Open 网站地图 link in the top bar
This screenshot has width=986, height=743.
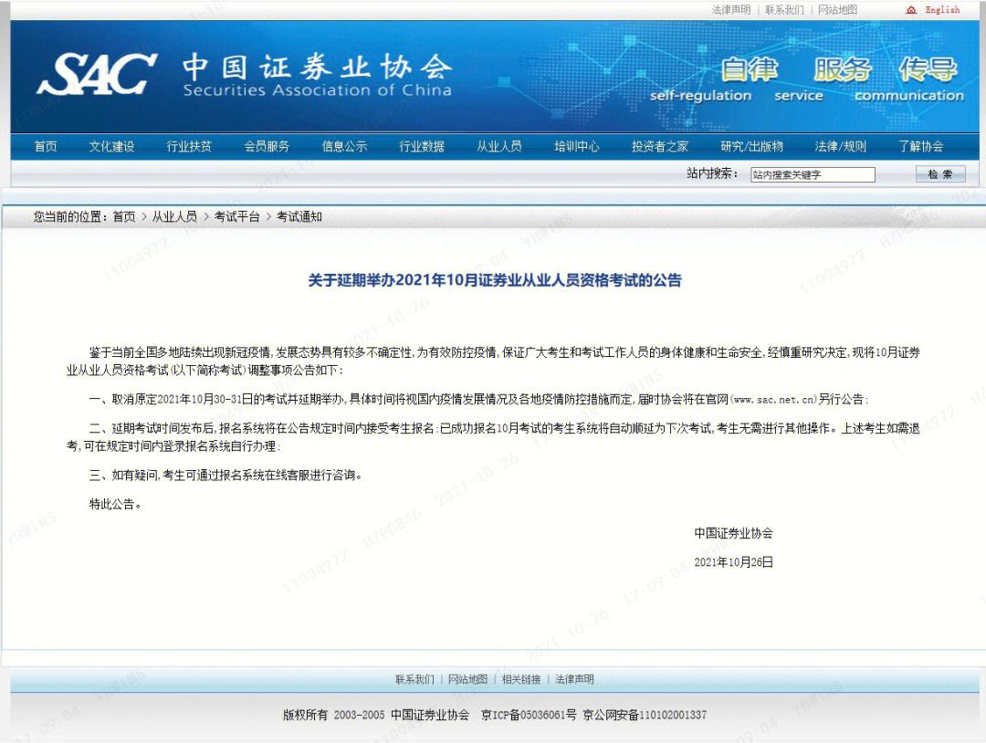click(837, 10)
